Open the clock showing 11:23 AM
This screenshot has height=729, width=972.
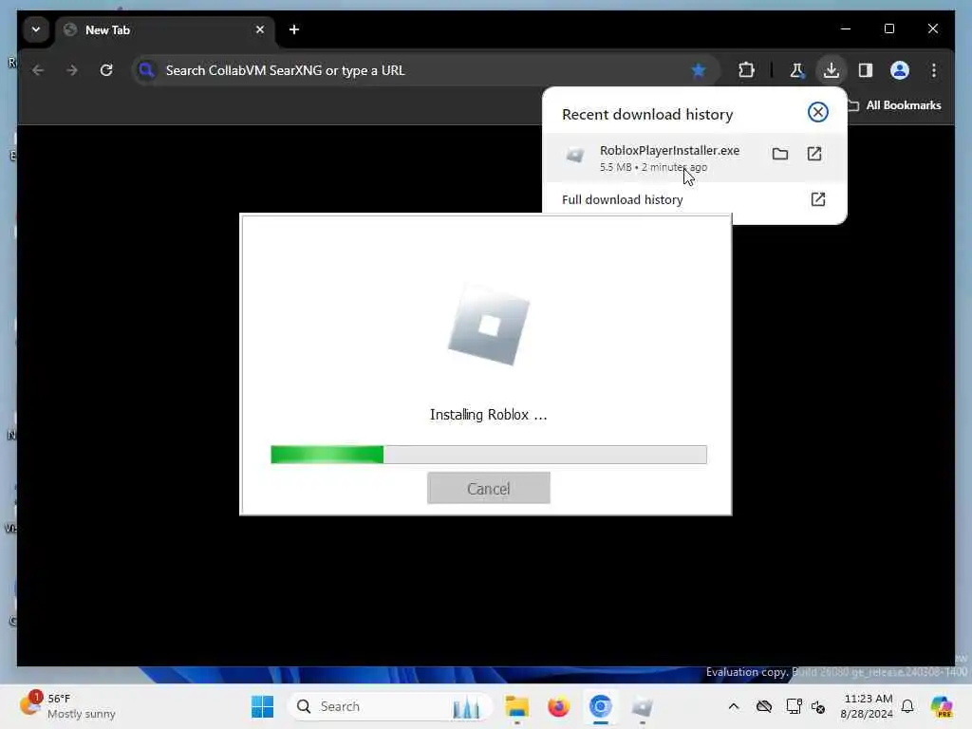pos(867,706)
